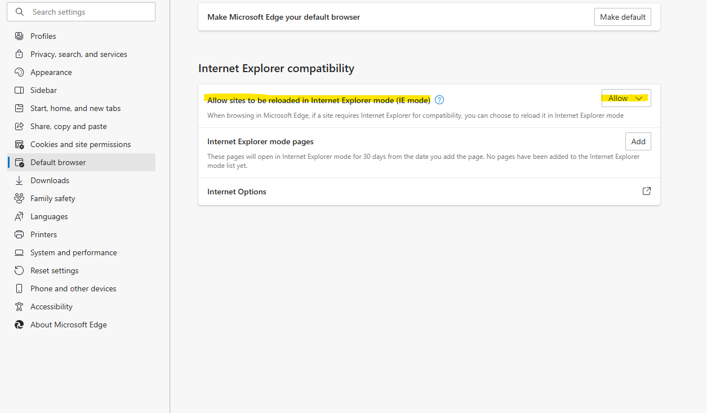
Task: Open Cookies and site permissions settings
Action: pyautogui.click(x=81, y=144)
